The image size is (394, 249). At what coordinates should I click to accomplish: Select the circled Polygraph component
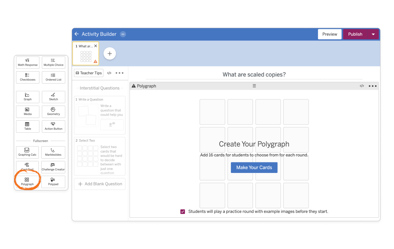tap(27, 182)
